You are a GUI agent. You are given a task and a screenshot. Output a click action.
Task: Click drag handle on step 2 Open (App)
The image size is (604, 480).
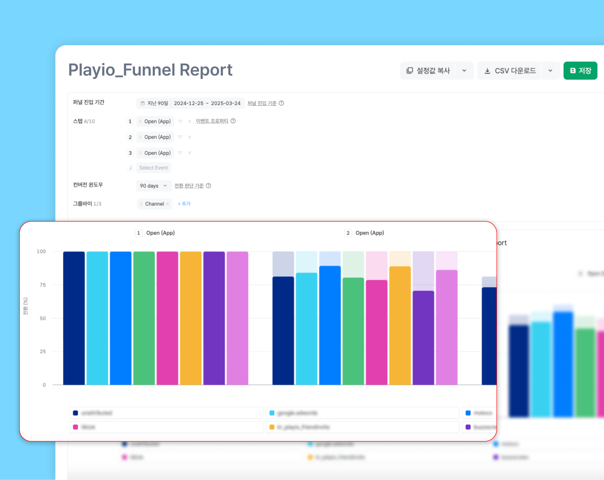pos(140,137)
